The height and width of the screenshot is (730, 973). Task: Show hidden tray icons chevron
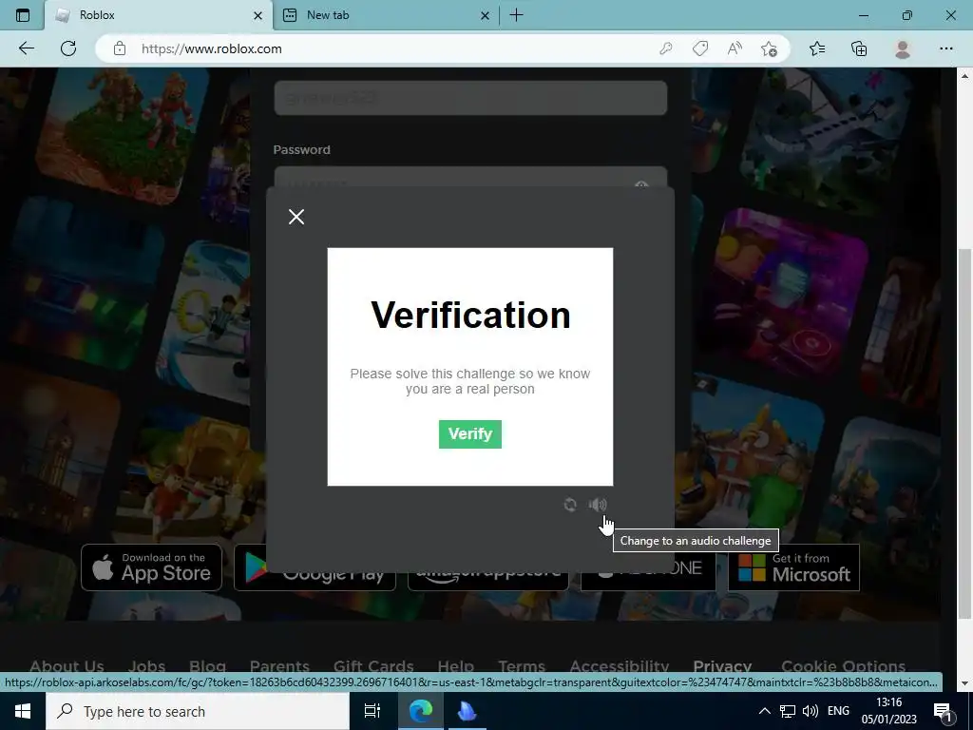(x=765, y=711)
